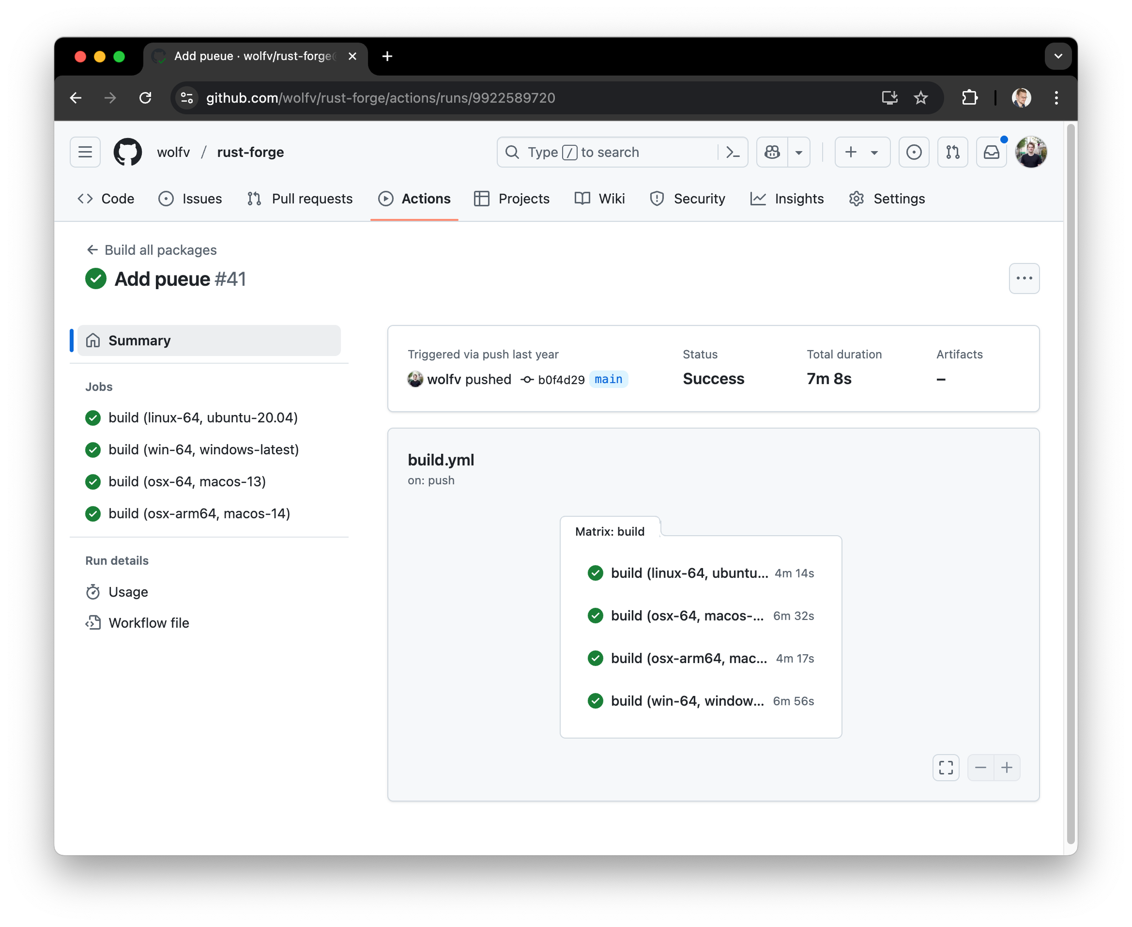Open the Issues icon in the header
The image size is (1132, 927).
click(914, 152)
